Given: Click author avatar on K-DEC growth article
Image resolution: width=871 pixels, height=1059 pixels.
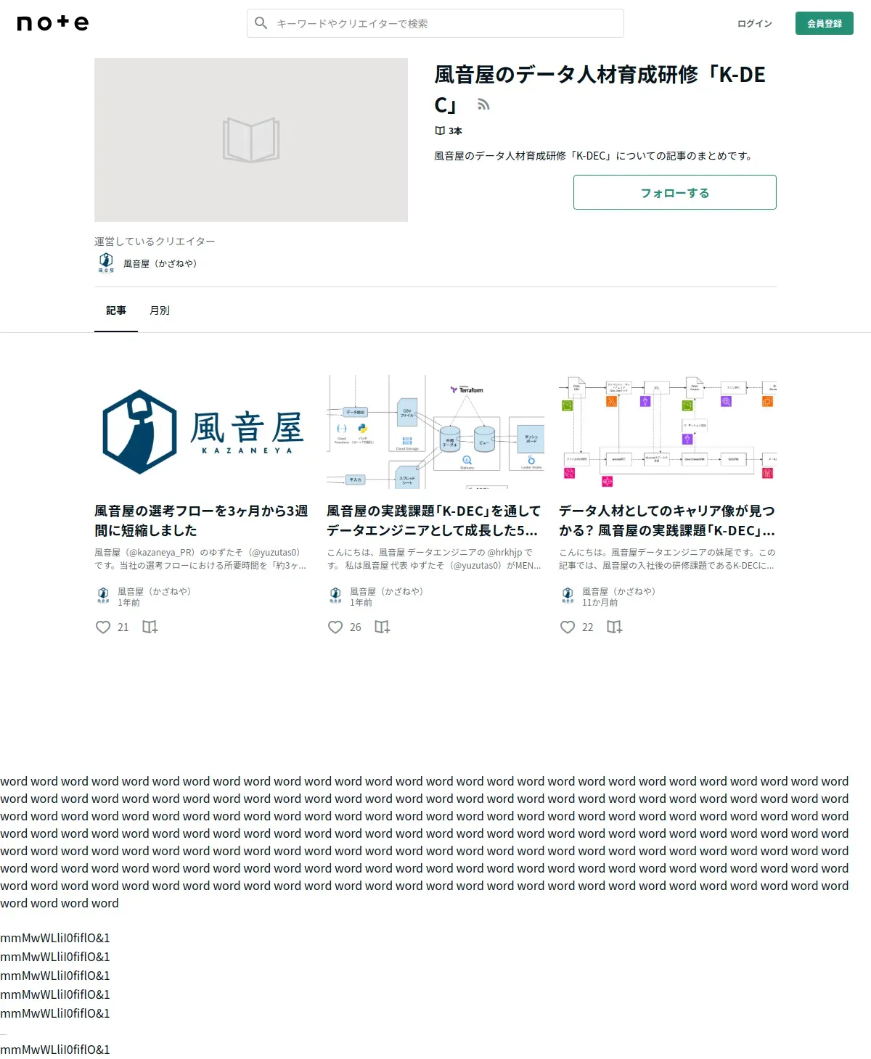Looking at the screenshot, I should point(335,596).
